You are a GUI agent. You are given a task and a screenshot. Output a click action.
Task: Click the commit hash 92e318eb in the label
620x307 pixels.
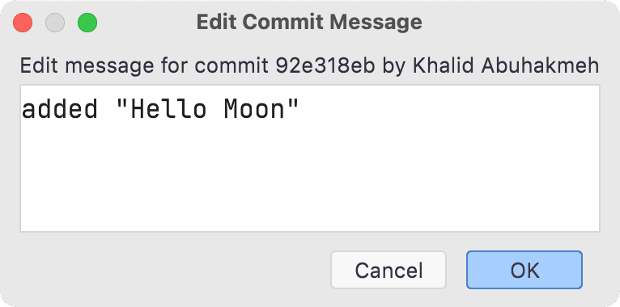pyautogui.click(x=325, y=66)
